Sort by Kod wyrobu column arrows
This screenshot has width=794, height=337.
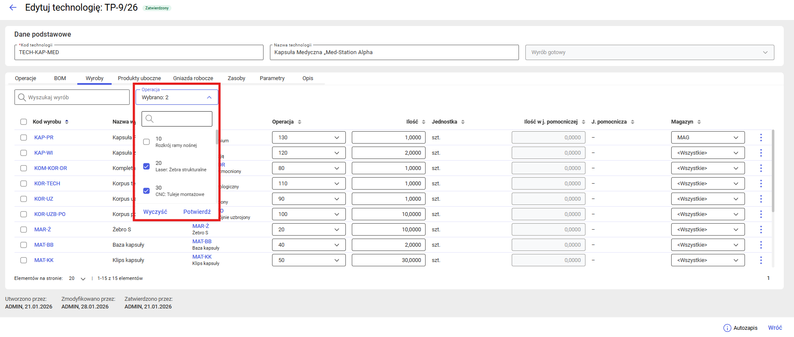click(x=67, y=122)
